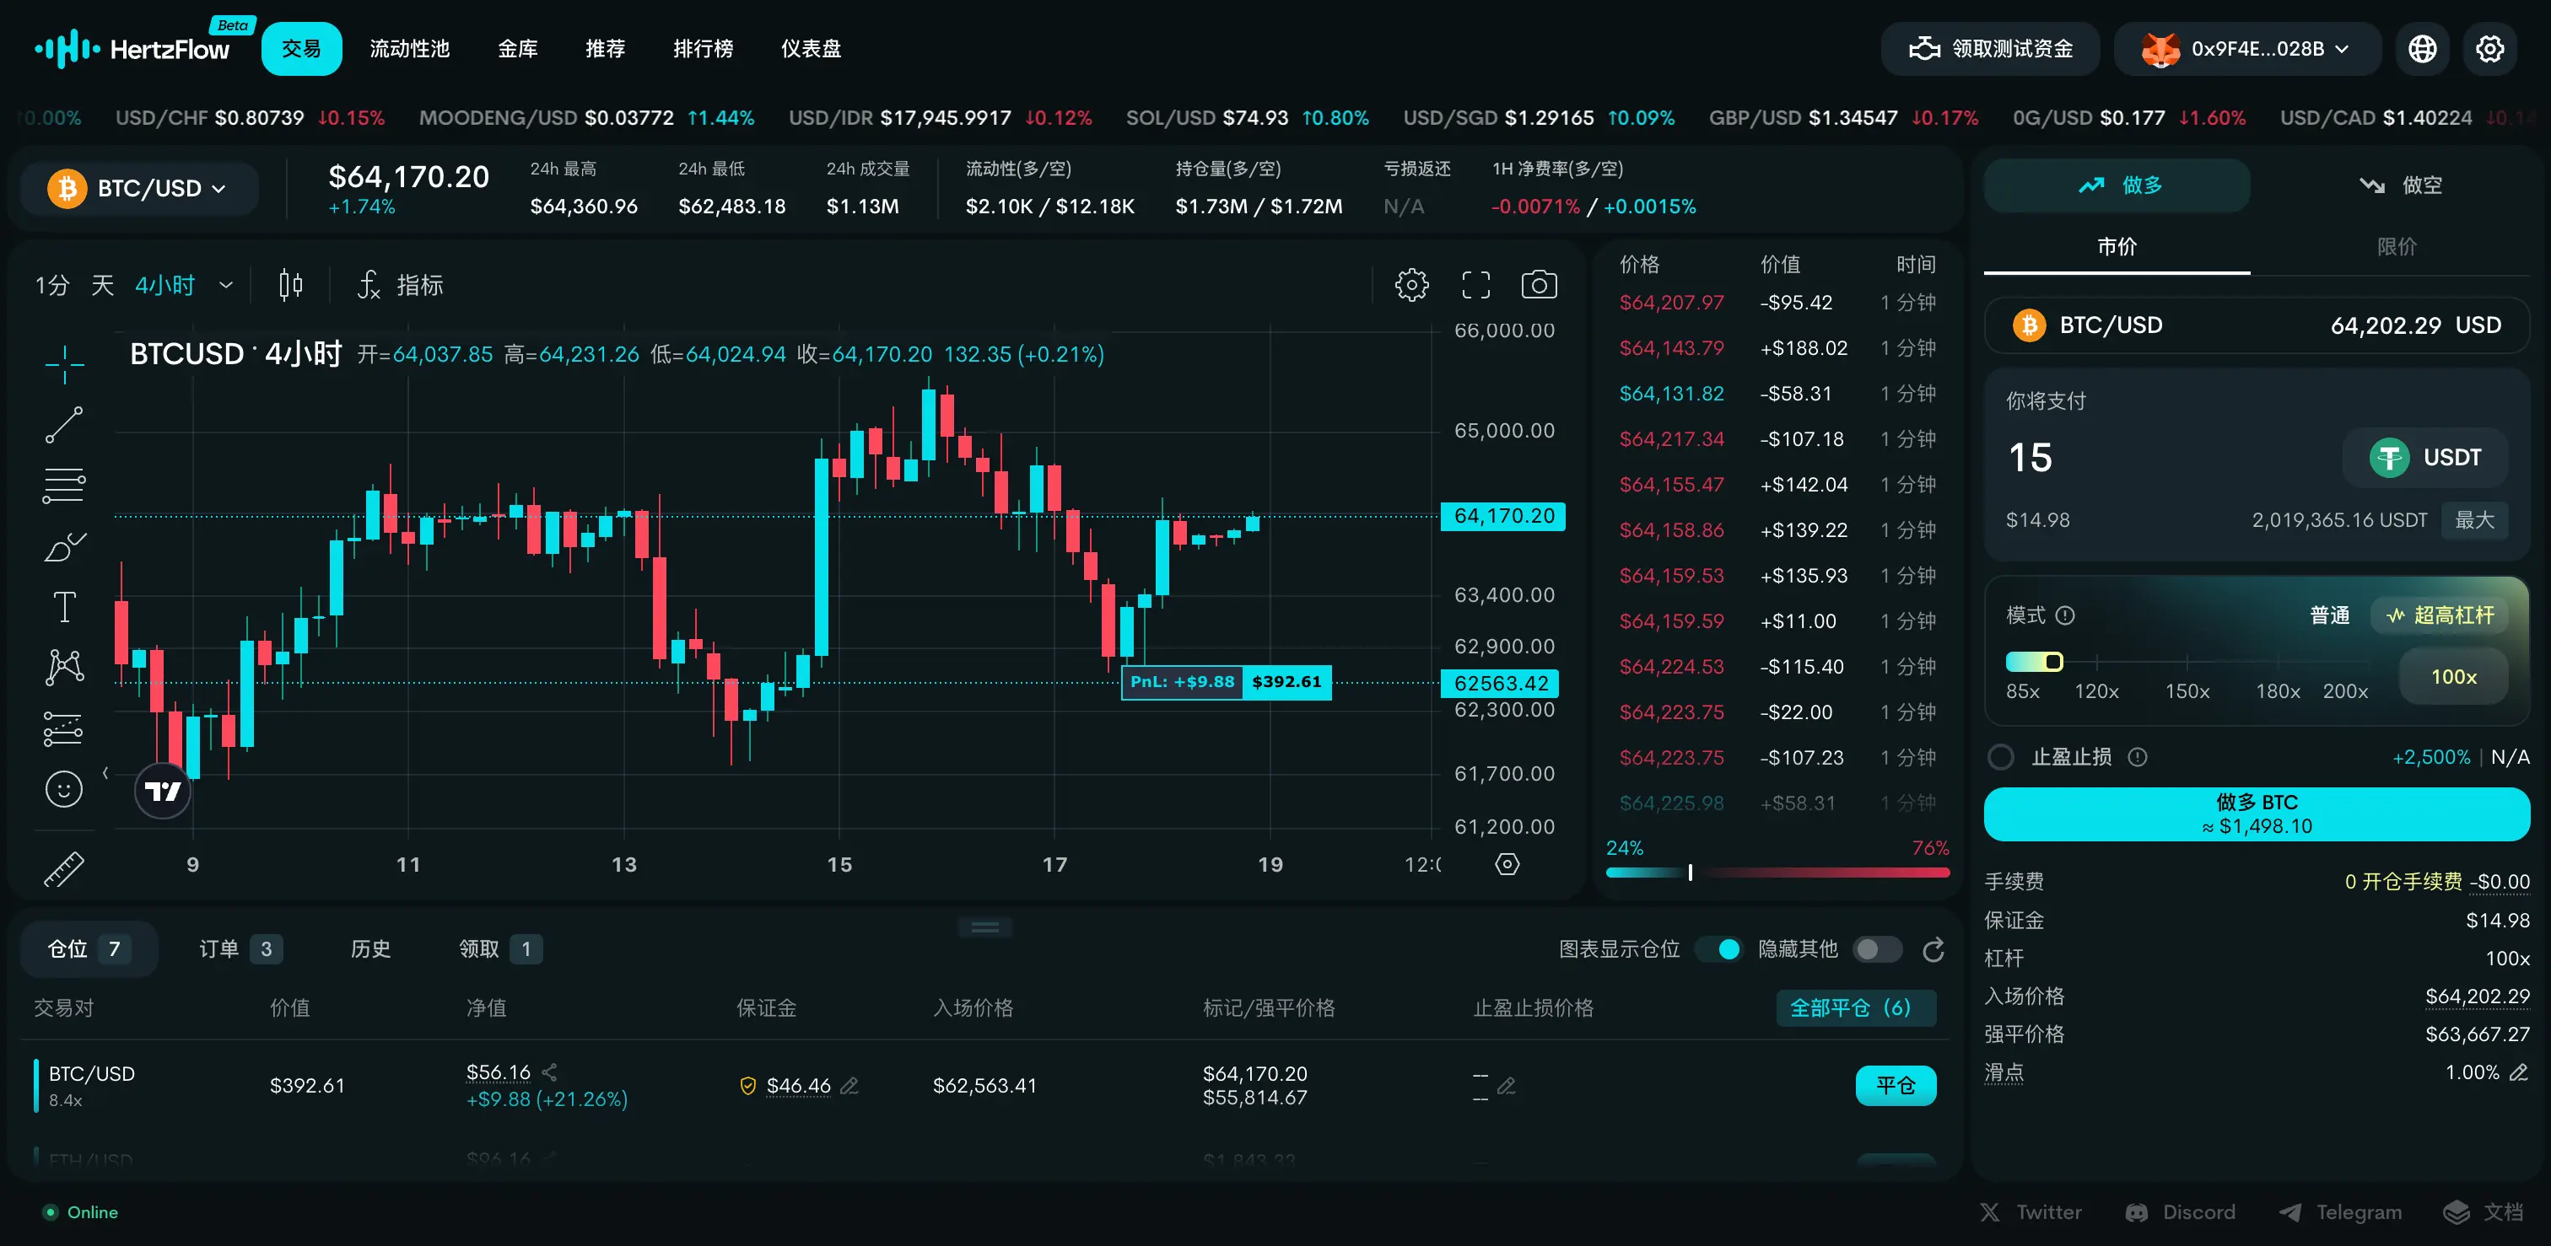
Task: Edit the slippage value
Action: pos(2519,1071)
